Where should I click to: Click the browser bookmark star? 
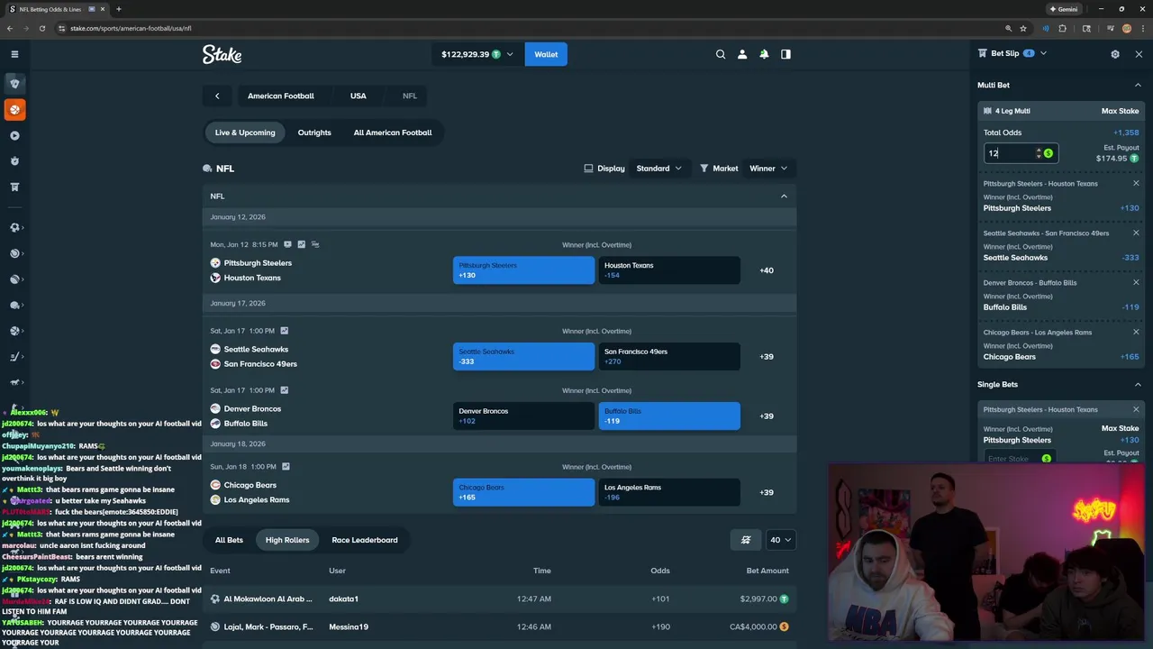(1023, 28)
